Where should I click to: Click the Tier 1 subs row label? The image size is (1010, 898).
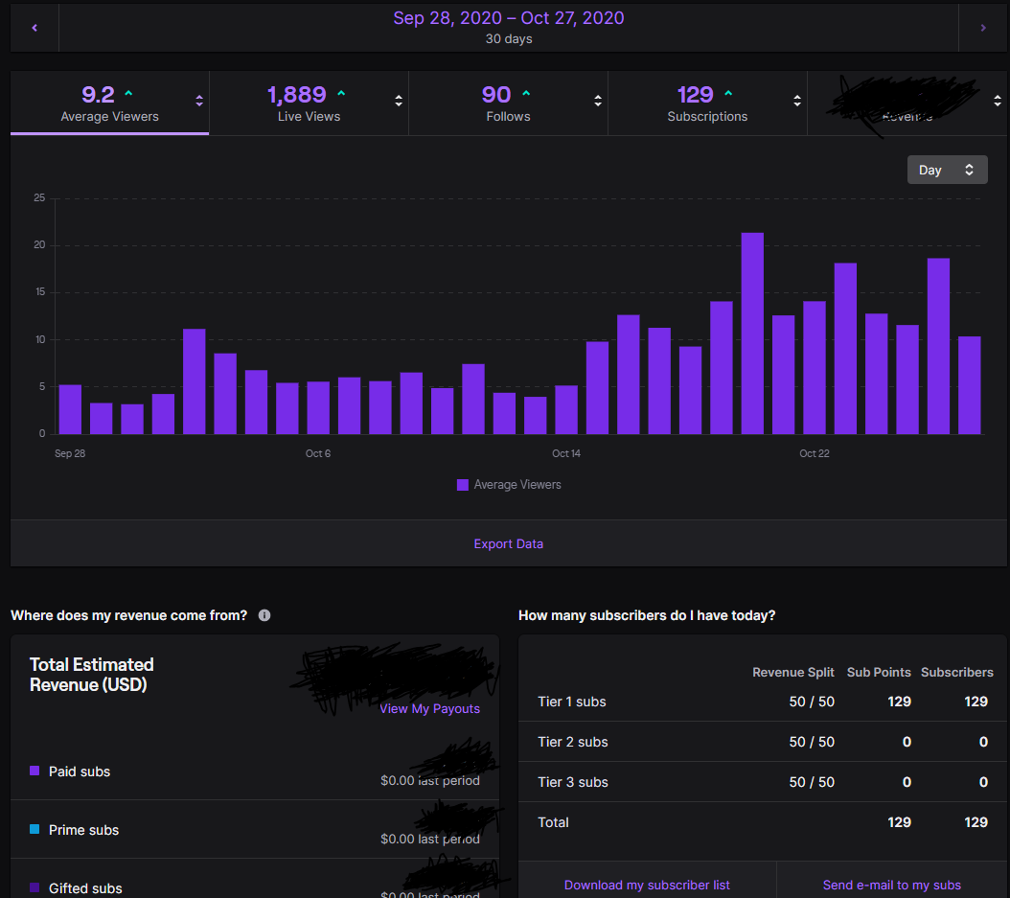tap(572, 702)
